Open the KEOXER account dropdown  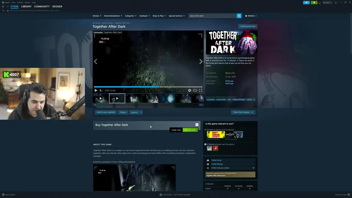click(x=327, y=2)
